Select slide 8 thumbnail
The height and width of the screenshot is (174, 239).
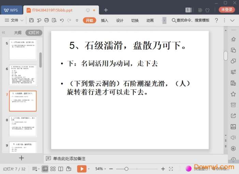(23, 126)
